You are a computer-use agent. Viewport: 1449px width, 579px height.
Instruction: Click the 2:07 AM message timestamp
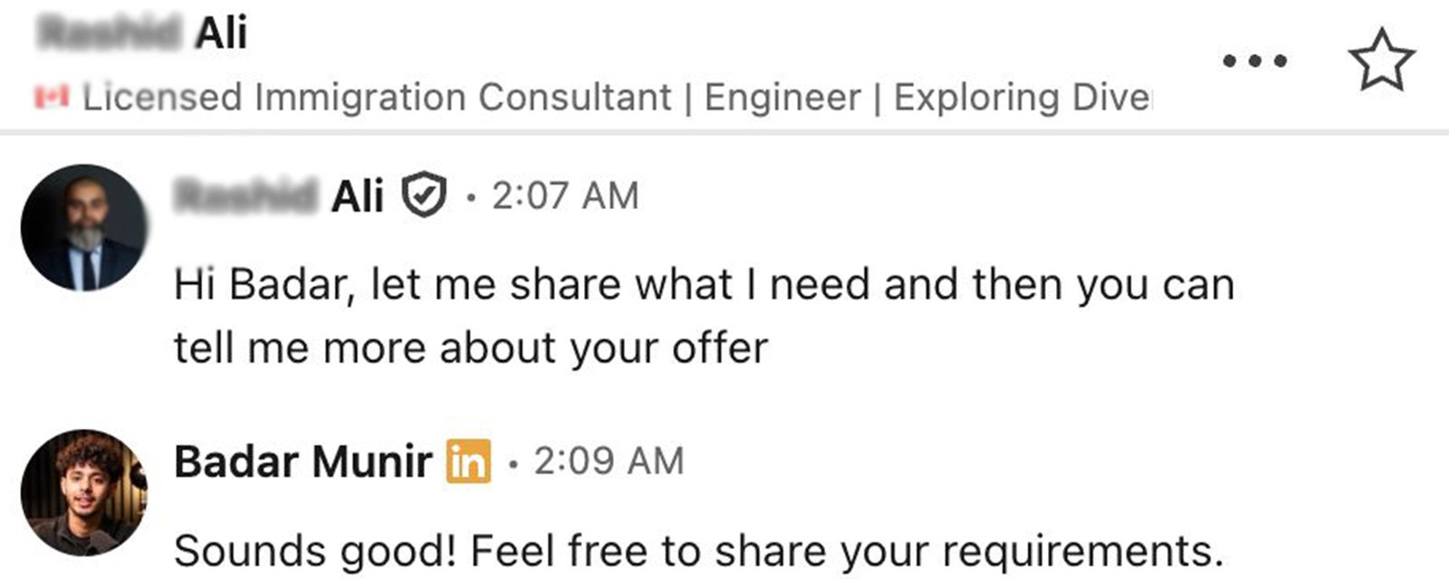click(x=565, y=195)
